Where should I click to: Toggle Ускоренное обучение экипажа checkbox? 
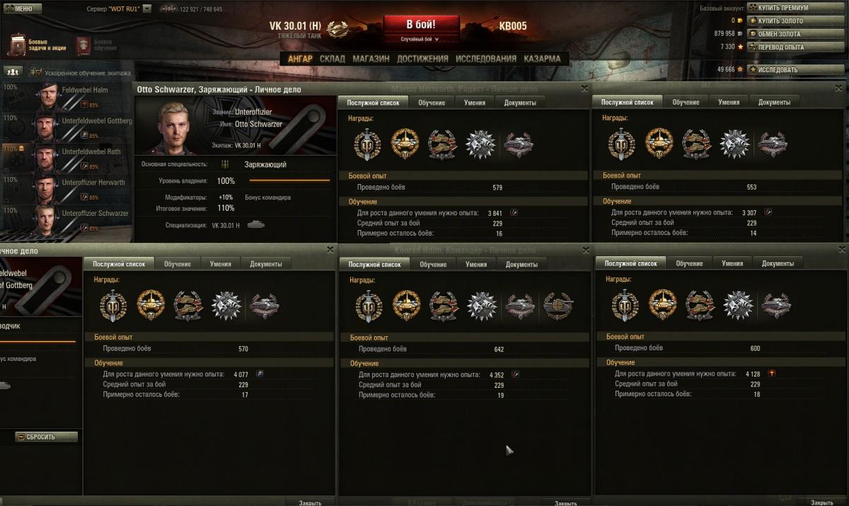click(35, 72)
